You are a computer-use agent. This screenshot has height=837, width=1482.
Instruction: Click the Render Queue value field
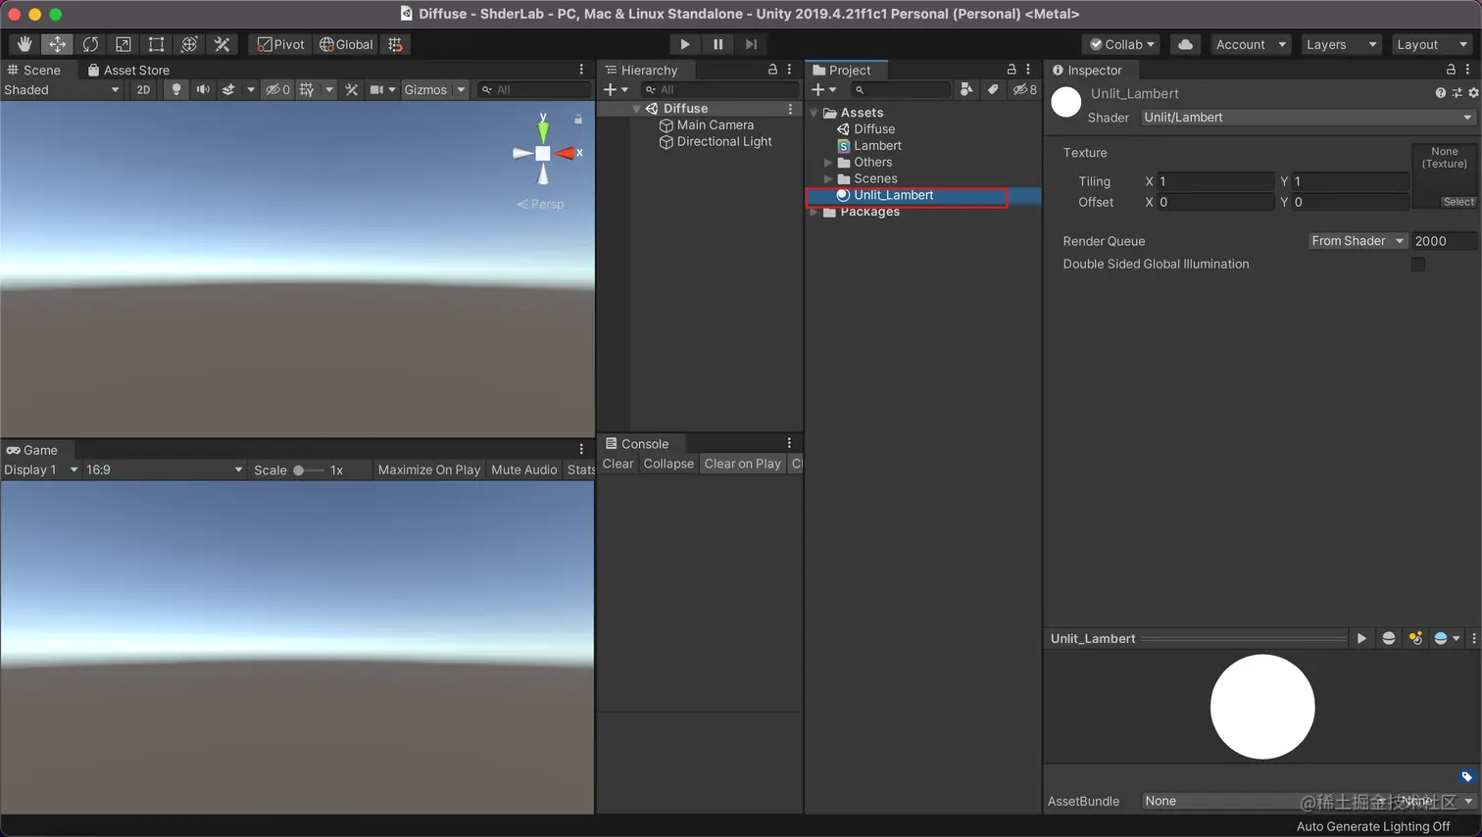[1444, 241]
